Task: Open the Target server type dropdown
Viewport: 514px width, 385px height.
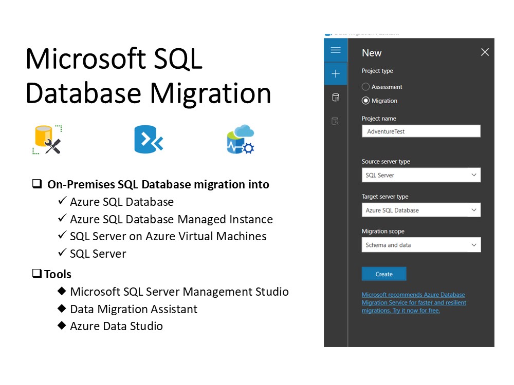Action: point(421,210)
